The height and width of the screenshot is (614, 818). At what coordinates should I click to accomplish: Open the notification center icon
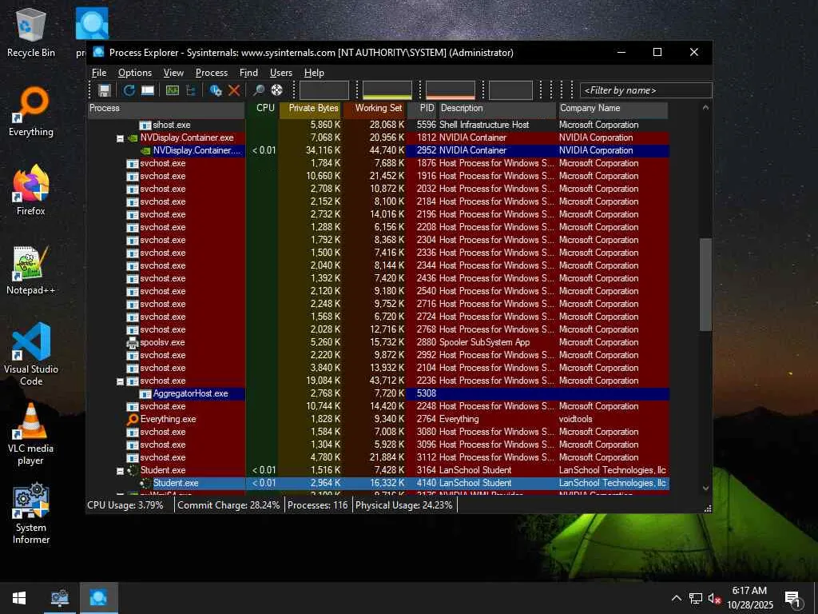pyautogui.click(x=793, y=598)
